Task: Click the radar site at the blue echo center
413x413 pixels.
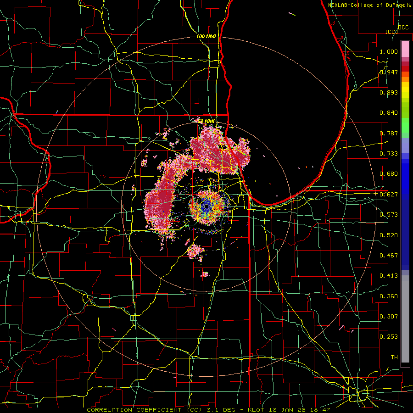Action: 206,207
